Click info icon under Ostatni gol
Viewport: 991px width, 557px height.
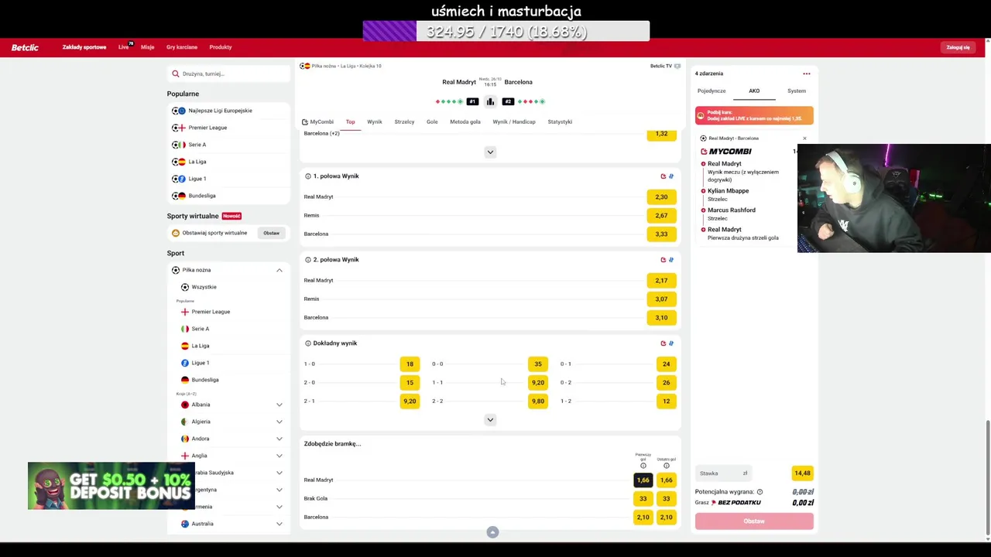(x=667, y=466)
